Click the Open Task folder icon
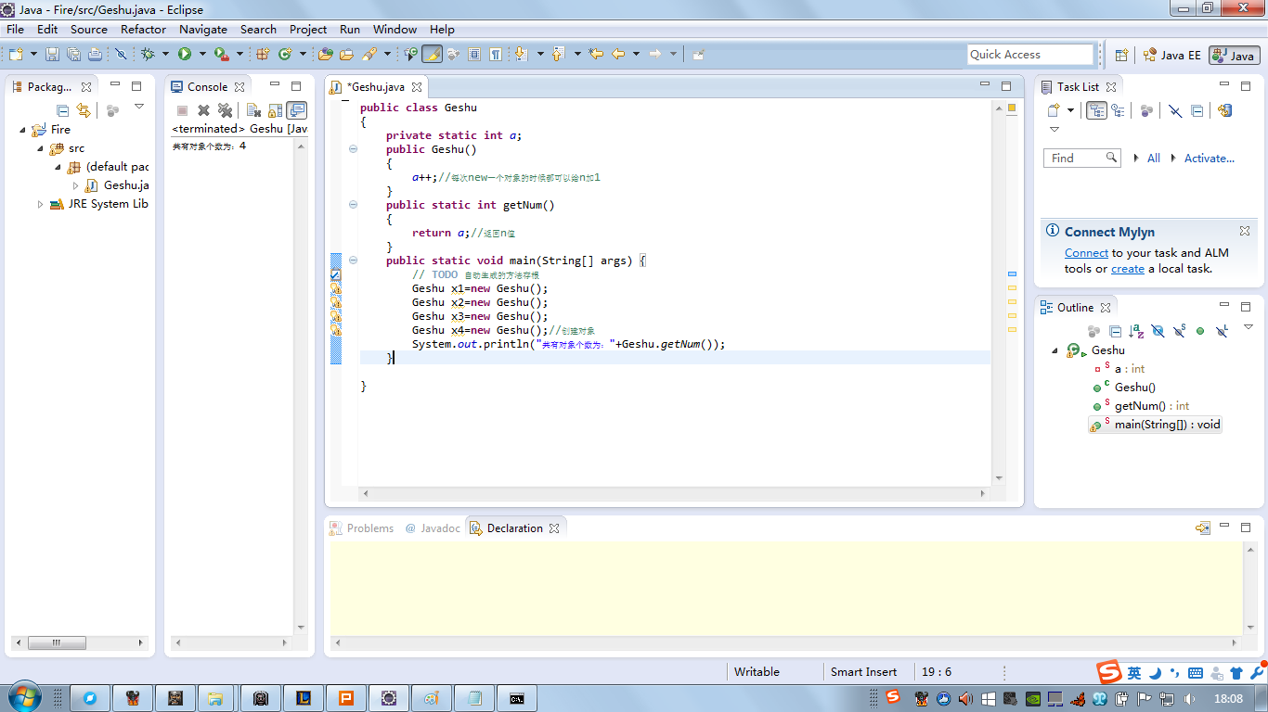Image resolution: width=1268 pixels, height=712 pixels. [346, 55]
